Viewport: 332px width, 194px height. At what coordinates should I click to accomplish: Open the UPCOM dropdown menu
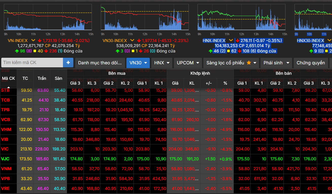(x=188, y=63)
